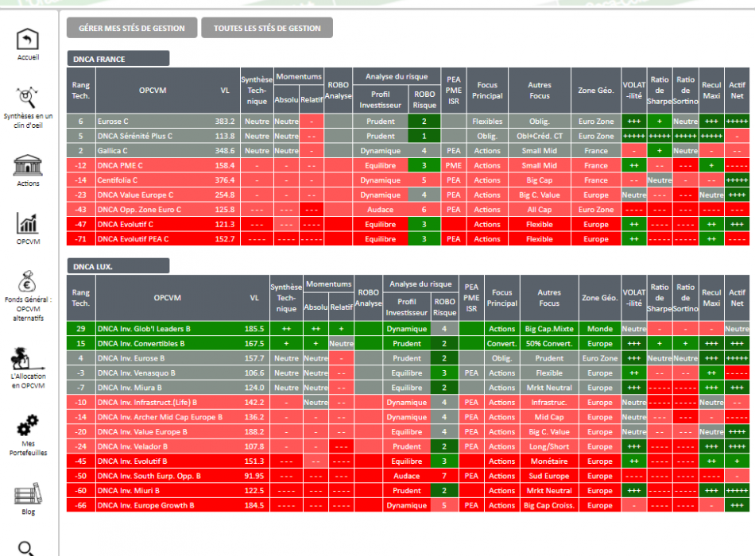Sort DNCA France table by Rang Tech.

tap(81, 91)
